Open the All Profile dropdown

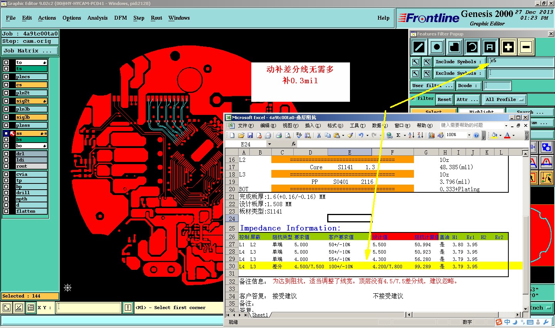pos(504,99)
